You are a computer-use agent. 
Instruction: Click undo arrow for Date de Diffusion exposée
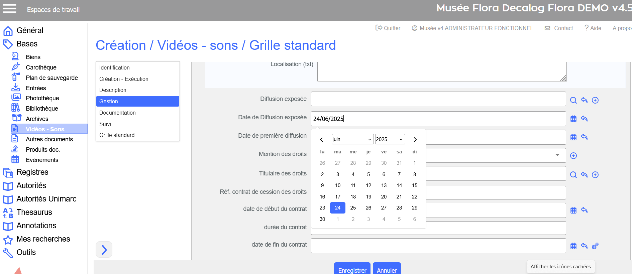pyautogui.click(x=584, y=119)
